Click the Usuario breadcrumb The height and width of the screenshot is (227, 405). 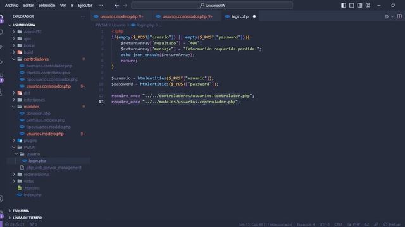click(118, 25)
